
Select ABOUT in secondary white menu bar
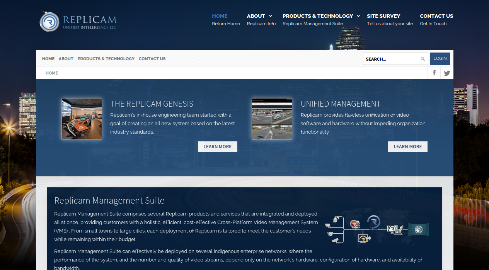click(66, 59)
